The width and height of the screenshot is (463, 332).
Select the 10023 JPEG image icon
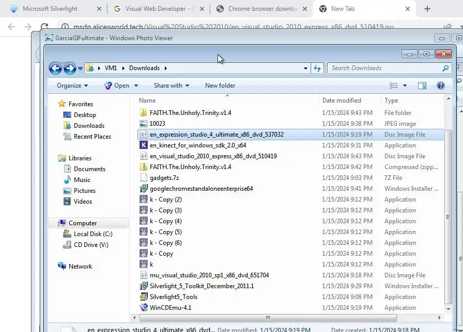pos(144,124)
